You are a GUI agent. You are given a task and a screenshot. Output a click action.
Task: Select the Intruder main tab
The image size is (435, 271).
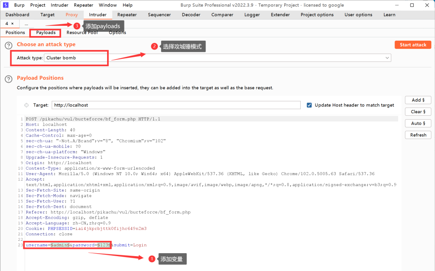coord(98,15)
